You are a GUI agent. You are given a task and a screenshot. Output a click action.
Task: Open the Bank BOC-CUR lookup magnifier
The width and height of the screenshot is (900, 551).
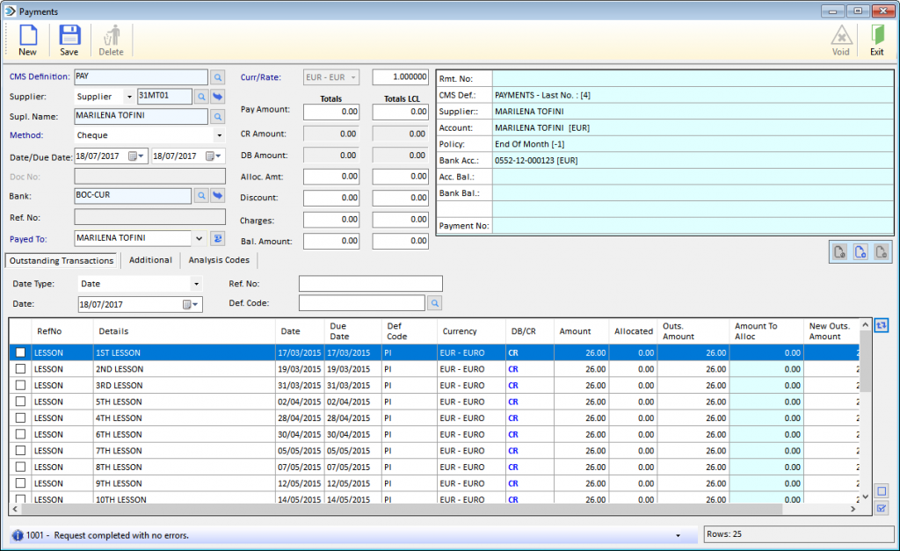coord(201,196)
